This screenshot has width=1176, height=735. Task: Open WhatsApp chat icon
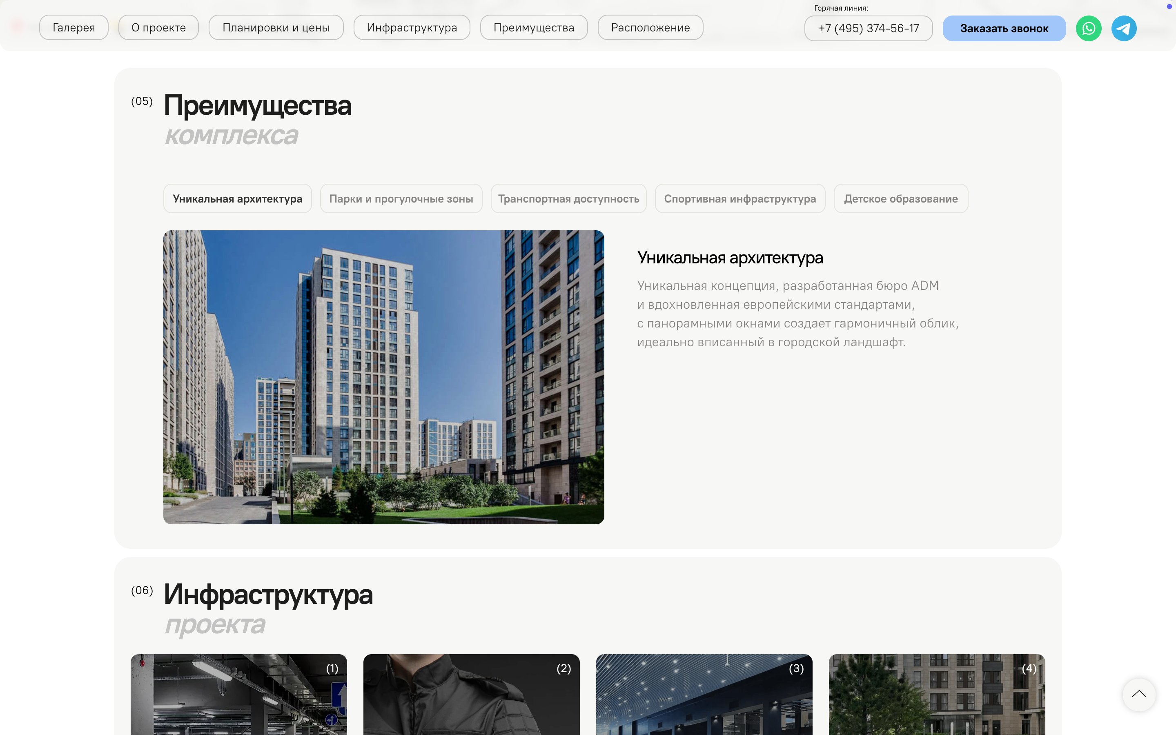tap(1089, 28)
